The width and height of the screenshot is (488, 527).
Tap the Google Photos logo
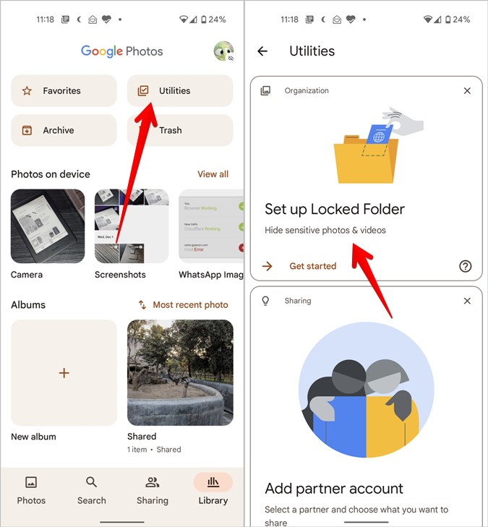(x=121, y=51)
